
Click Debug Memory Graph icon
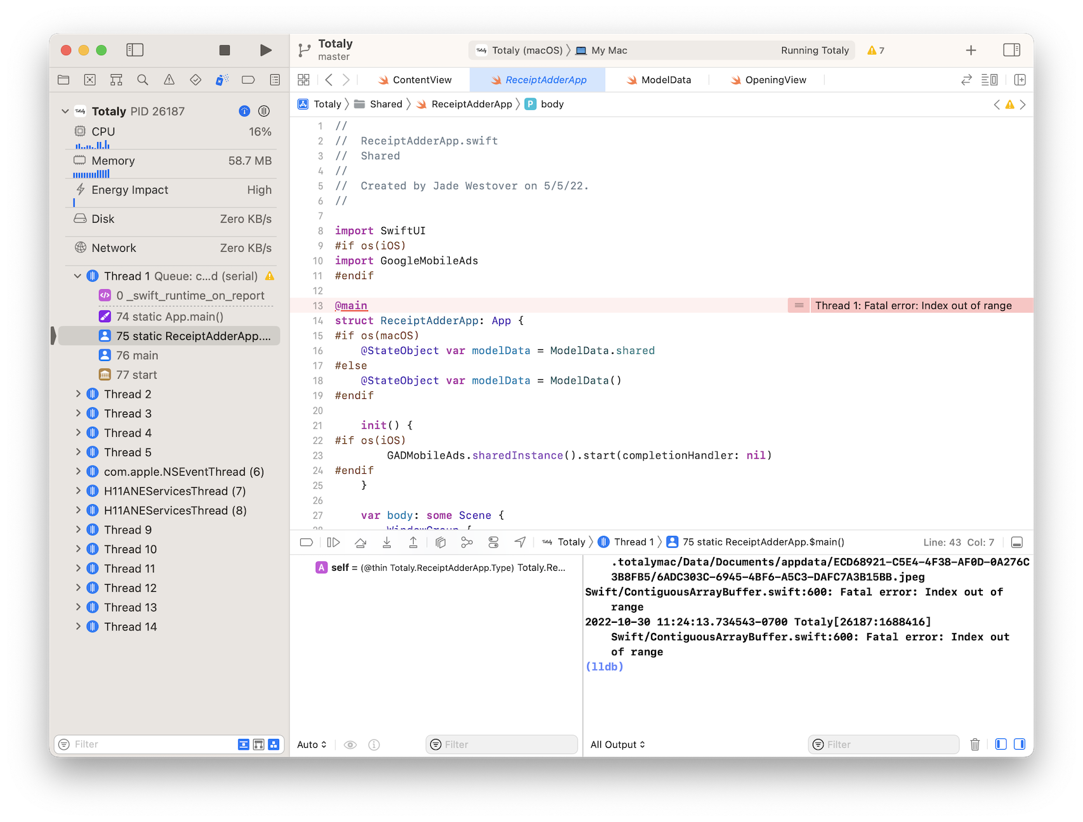(467, 542)
